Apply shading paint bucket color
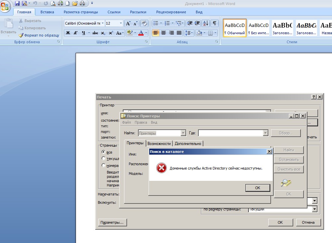332x243 pixels. tap(199, 33)
